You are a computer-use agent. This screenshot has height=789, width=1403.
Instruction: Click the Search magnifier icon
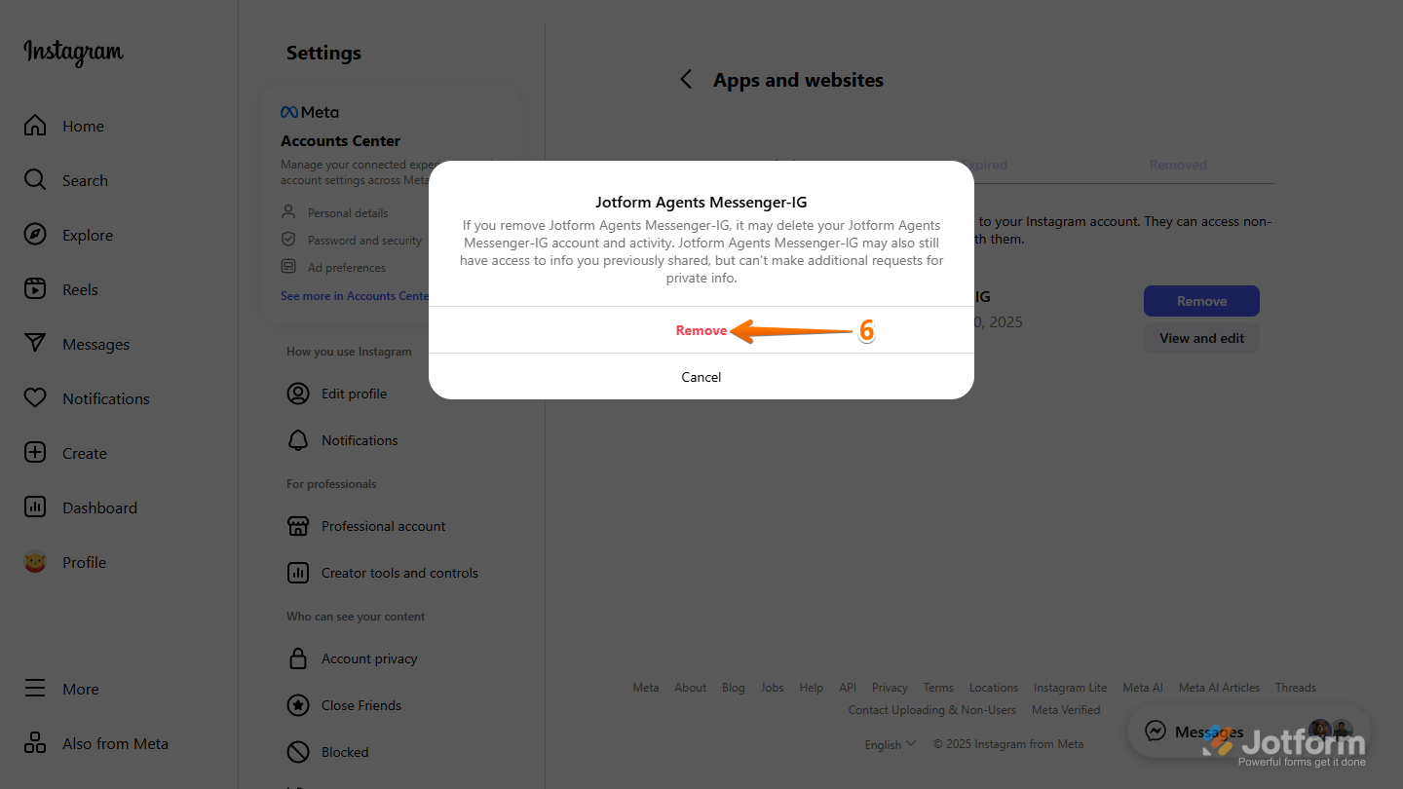point(35,180)
